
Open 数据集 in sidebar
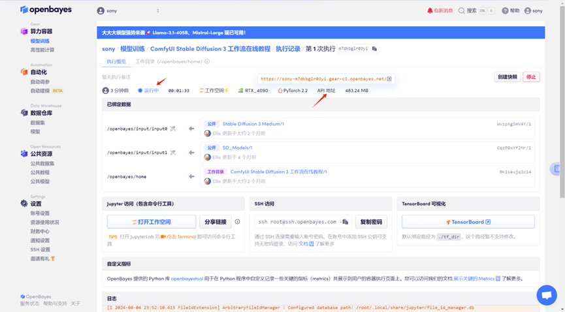(37, 123)
